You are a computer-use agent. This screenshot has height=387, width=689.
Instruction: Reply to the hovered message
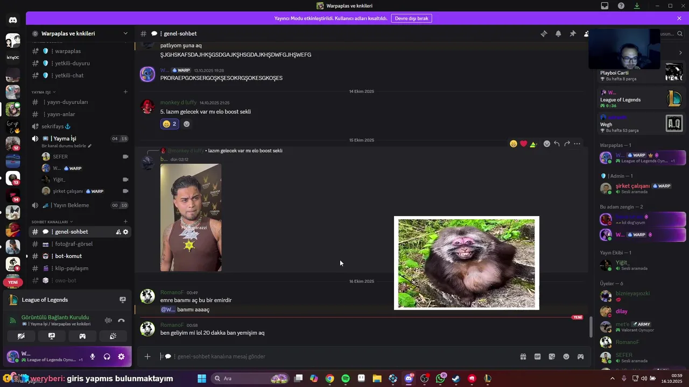point(557,144)
